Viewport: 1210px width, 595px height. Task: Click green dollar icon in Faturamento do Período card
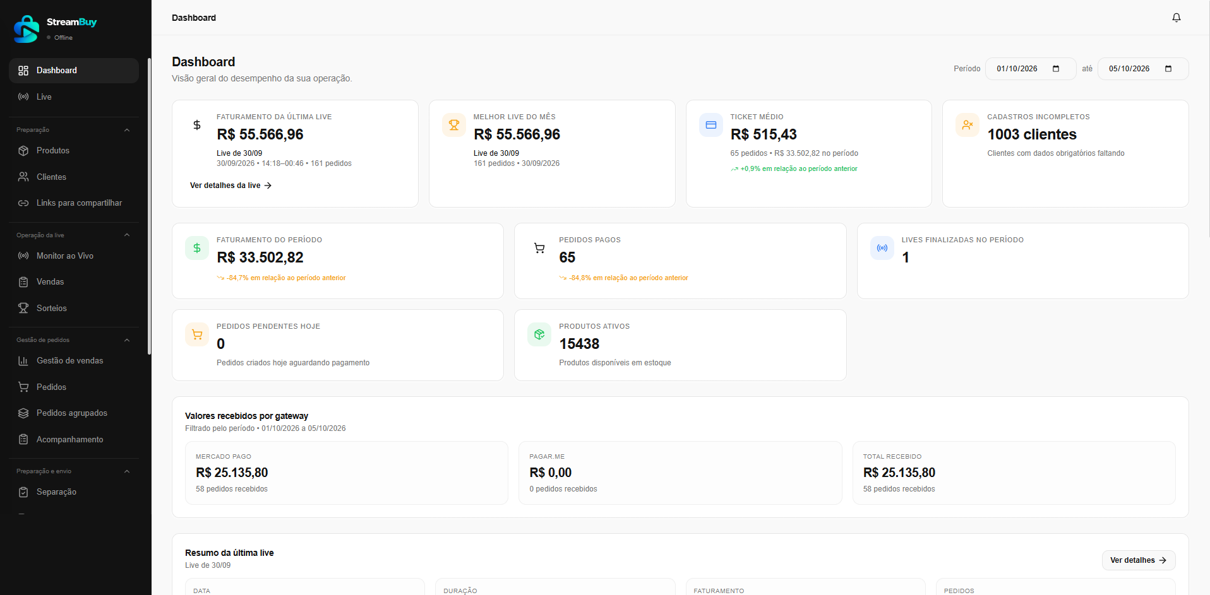(197, 248)
